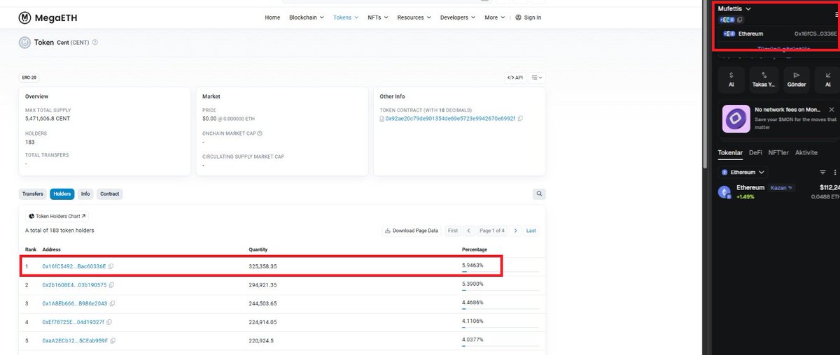
Task: Click the search magnifier button
Action: pyautogui.click(x=539, y=194)
